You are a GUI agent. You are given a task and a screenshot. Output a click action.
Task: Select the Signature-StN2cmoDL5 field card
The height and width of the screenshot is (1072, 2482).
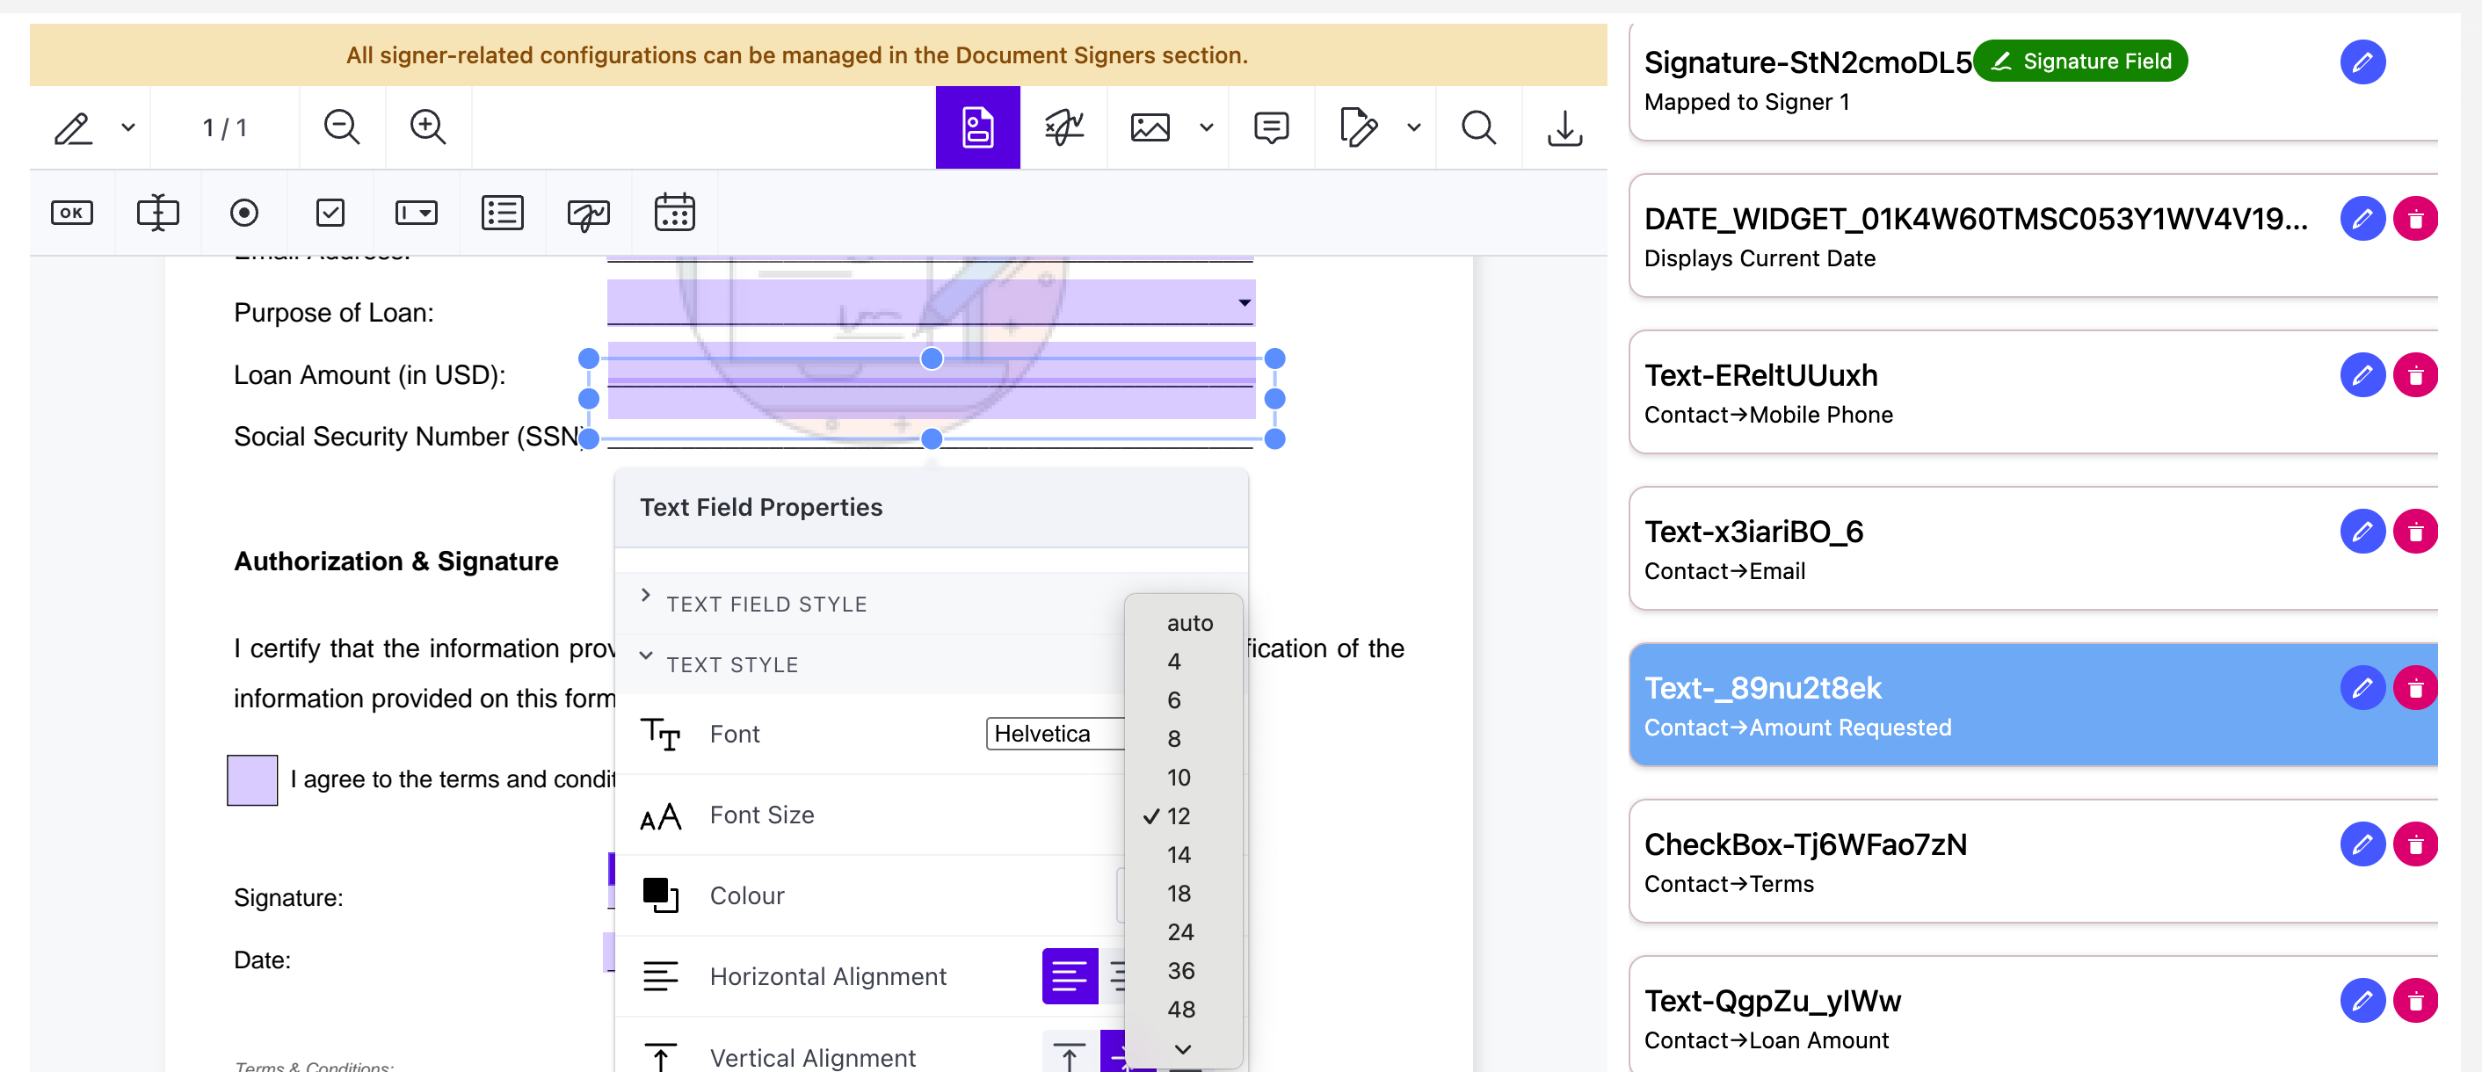coord(2033,81)
